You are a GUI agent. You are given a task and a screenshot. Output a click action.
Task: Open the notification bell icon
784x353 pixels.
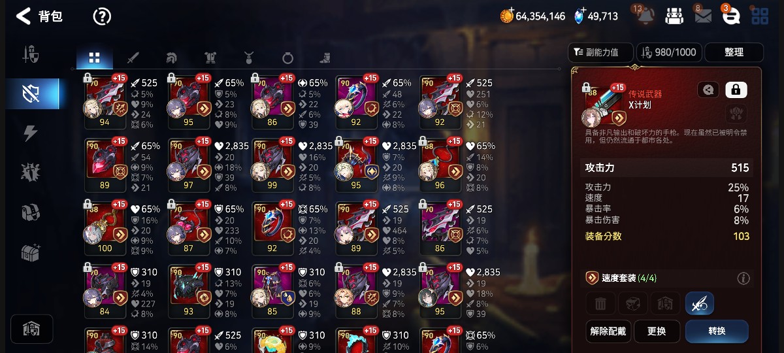(645, 16)
